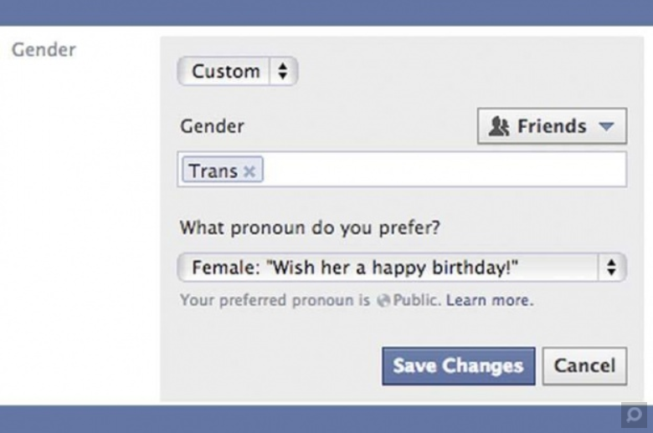The height and width of the screenshot is (433, 653).
Task: Remove the Trans gender tag
Action: point(249,171)
